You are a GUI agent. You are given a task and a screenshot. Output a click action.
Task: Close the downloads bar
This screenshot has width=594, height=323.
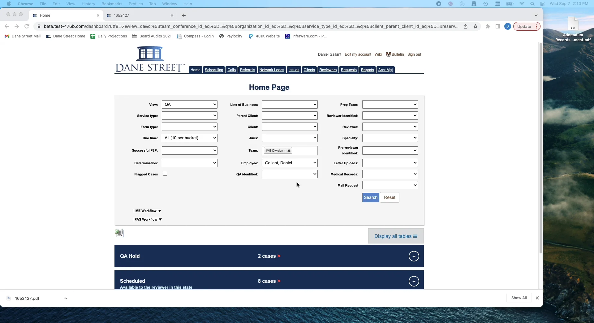coord(537,298)
